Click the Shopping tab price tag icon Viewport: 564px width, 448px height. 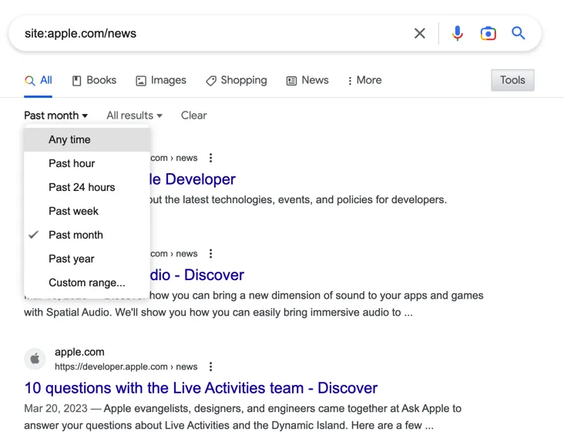[x=211, y=81]
